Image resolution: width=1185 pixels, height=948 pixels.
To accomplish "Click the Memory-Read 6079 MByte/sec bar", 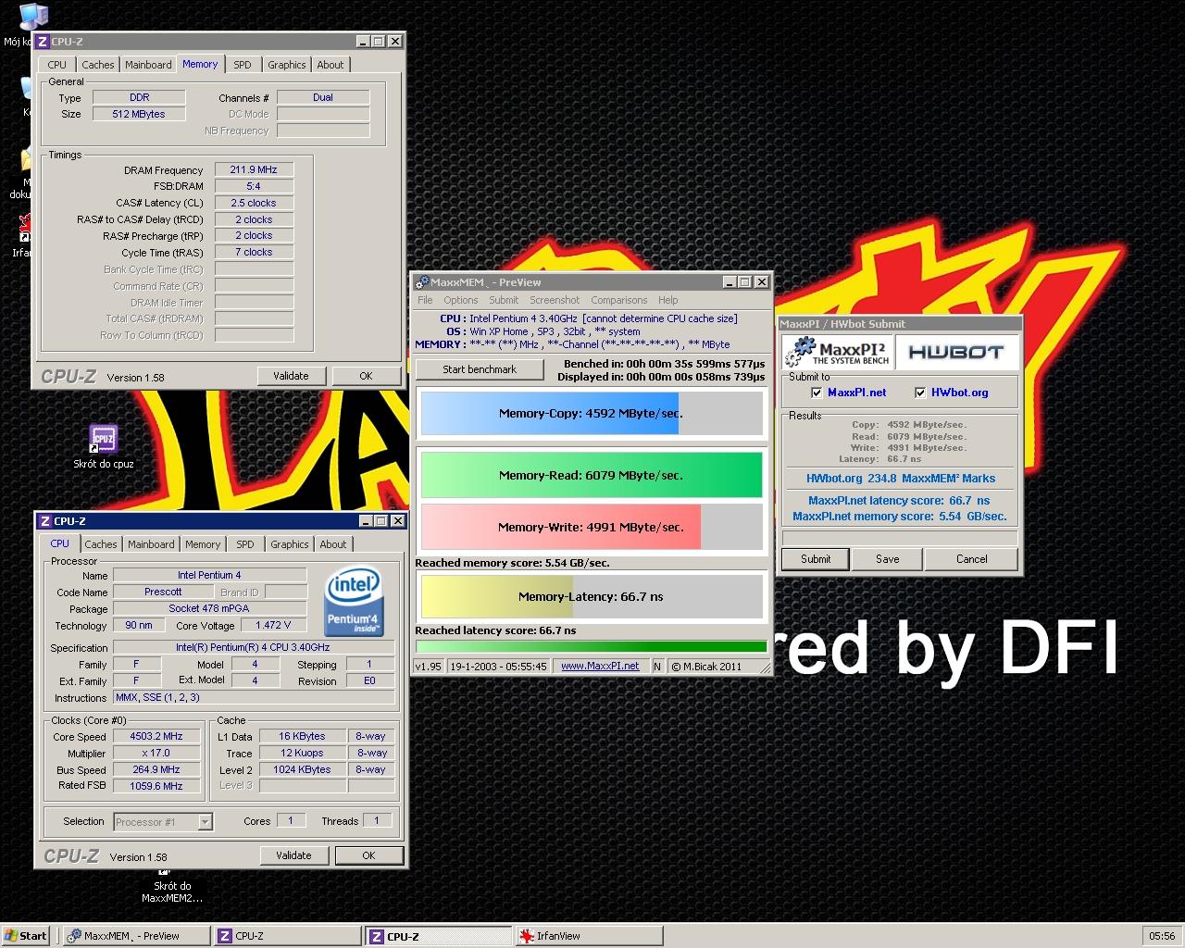I will [591, 475].
